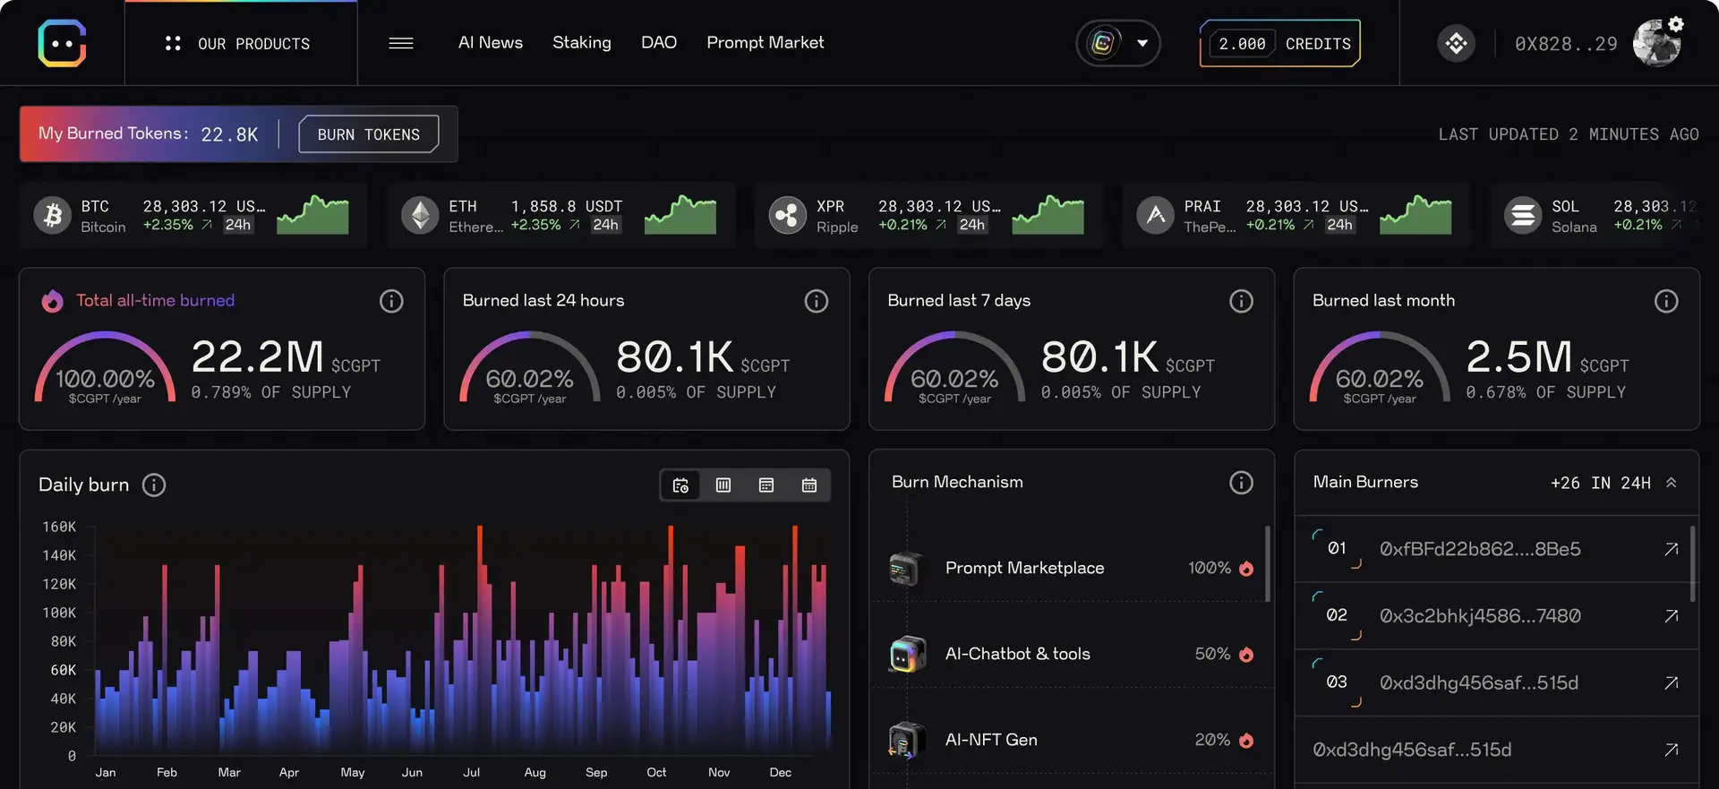Open the token selector dropdown arrow
Image resolution: width=1719 pixels, height=789 pixels.
coord(1142,43)
